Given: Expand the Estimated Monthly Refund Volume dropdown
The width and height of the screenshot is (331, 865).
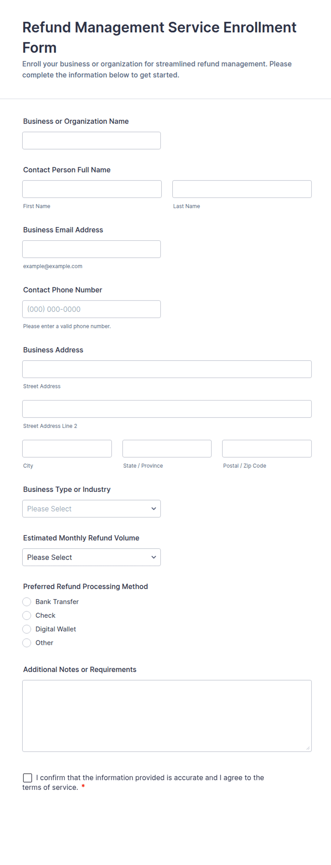Looking at the screenshot, I should [91, 557].
